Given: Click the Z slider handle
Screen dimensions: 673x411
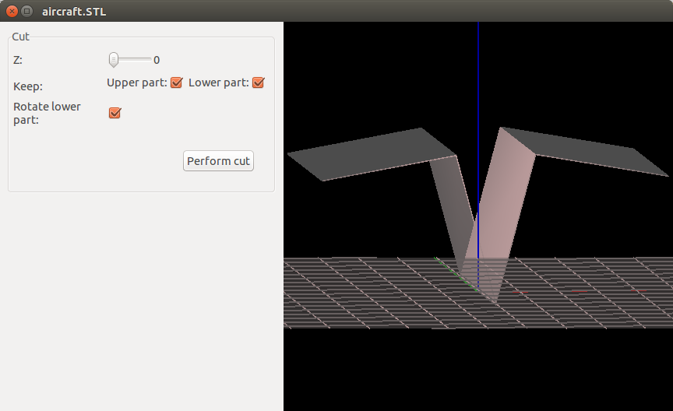Looking at the screenshot, I should [113, 60].
